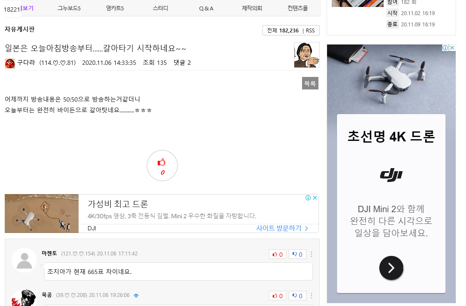The height and width of the screenshot is (306, 466).
Task: Click the DJI logo in sidebar ad
Action: [x=391, y=175]
